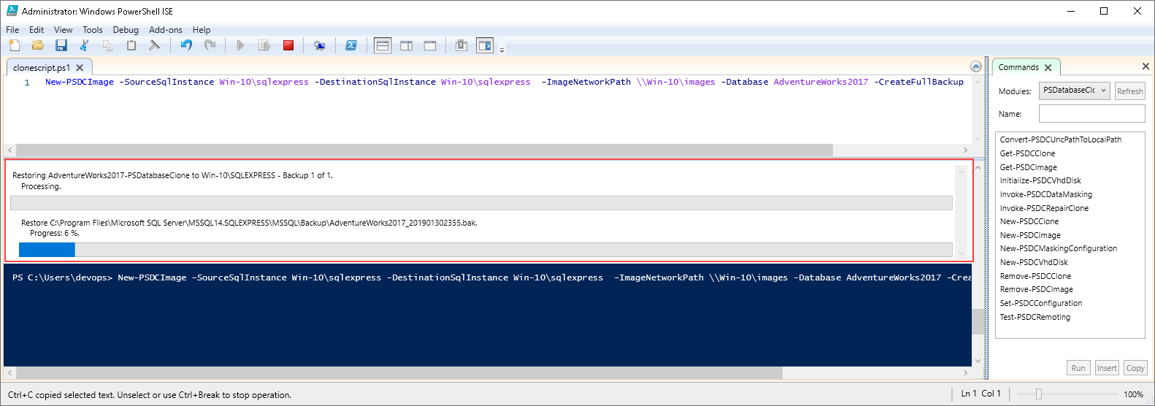Open the Edit menu
Screen dimensions: 1155x406
point(37,30)
